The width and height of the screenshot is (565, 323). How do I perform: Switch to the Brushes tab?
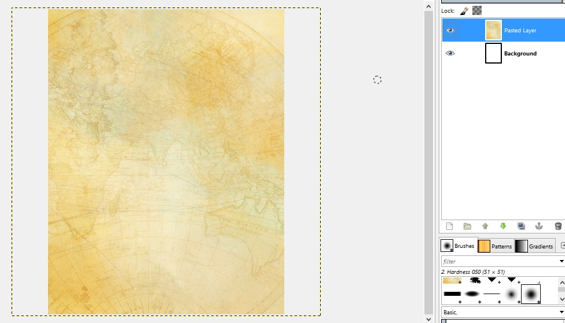[458, 246]
